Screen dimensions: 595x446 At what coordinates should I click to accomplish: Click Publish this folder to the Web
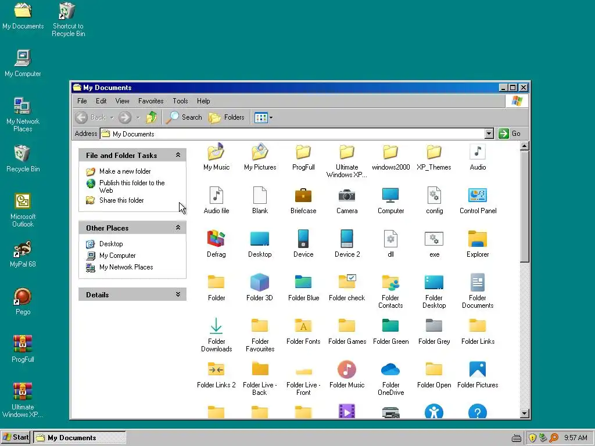[x=132, y=186]
